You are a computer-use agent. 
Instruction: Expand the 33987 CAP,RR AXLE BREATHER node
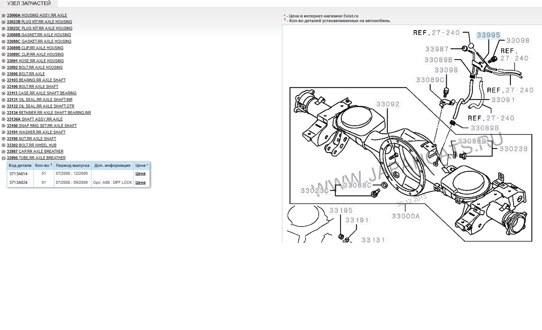tap(4, 152)
